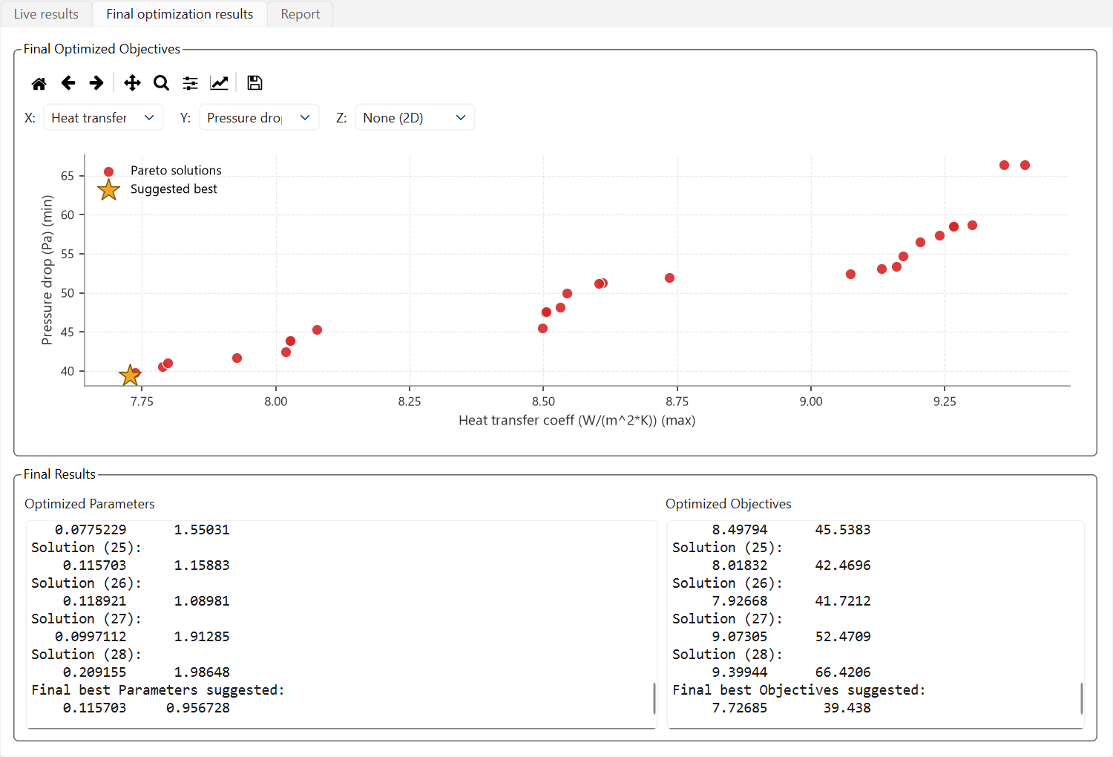Click Solution (25): in Optimized Parameters
This screenshot has height=757, width=1113.
(x=86, y=548)
